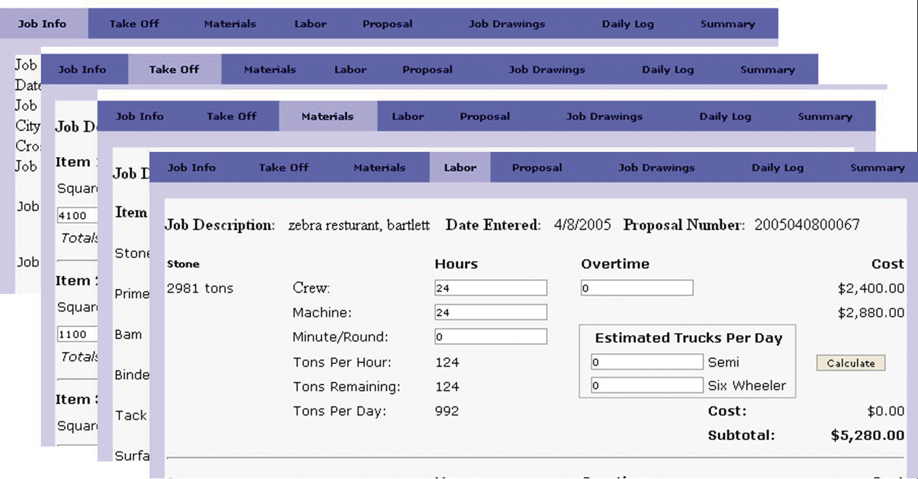Focus the Minute/Round input field
Image resolution: width=918 pixels, height=479 pixels.
491,337
